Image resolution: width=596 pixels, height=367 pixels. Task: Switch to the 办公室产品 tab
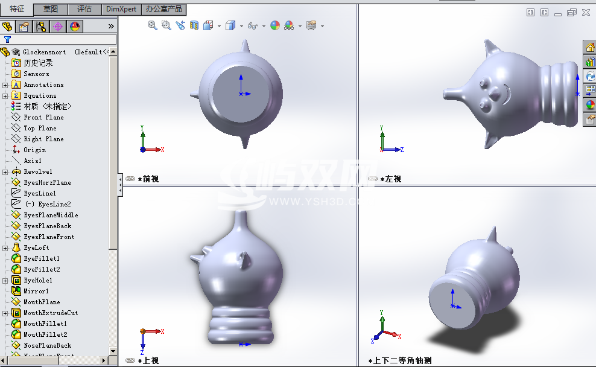click(x=164, y=9)
